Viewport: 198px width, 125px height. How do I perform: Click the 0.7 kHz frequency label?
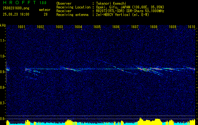coord(3,103)
